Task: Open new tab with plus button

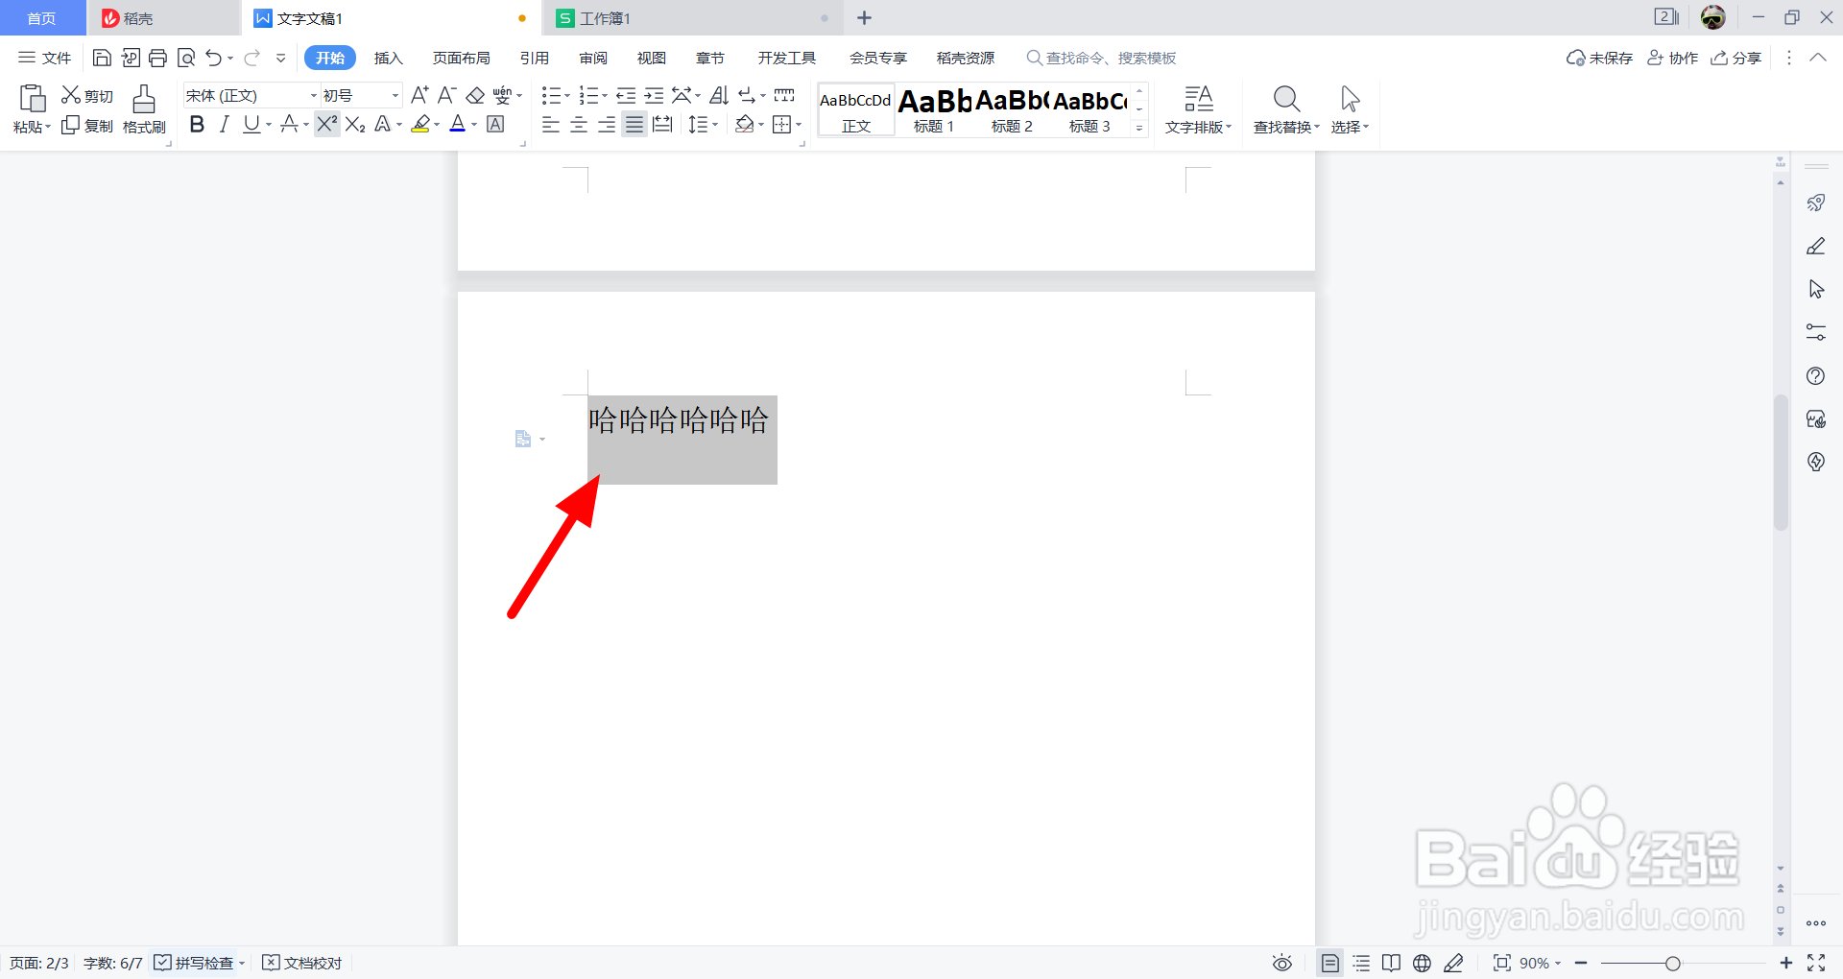Action: (864, 18)
